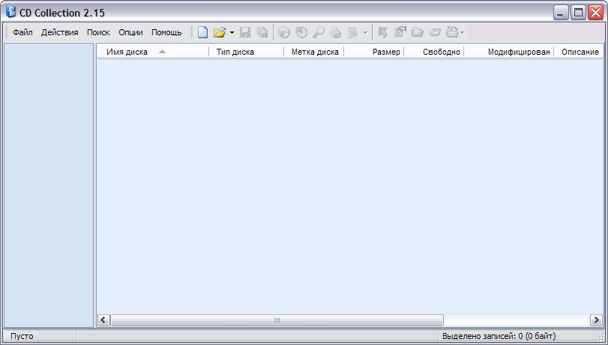608x345 pixels.
Task: Sort by the Метка диска column header
Action: [x=313, y=52]
